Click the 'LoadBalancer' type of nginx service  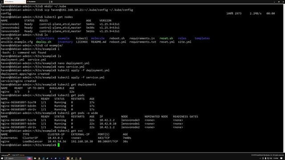pos(33,141)
